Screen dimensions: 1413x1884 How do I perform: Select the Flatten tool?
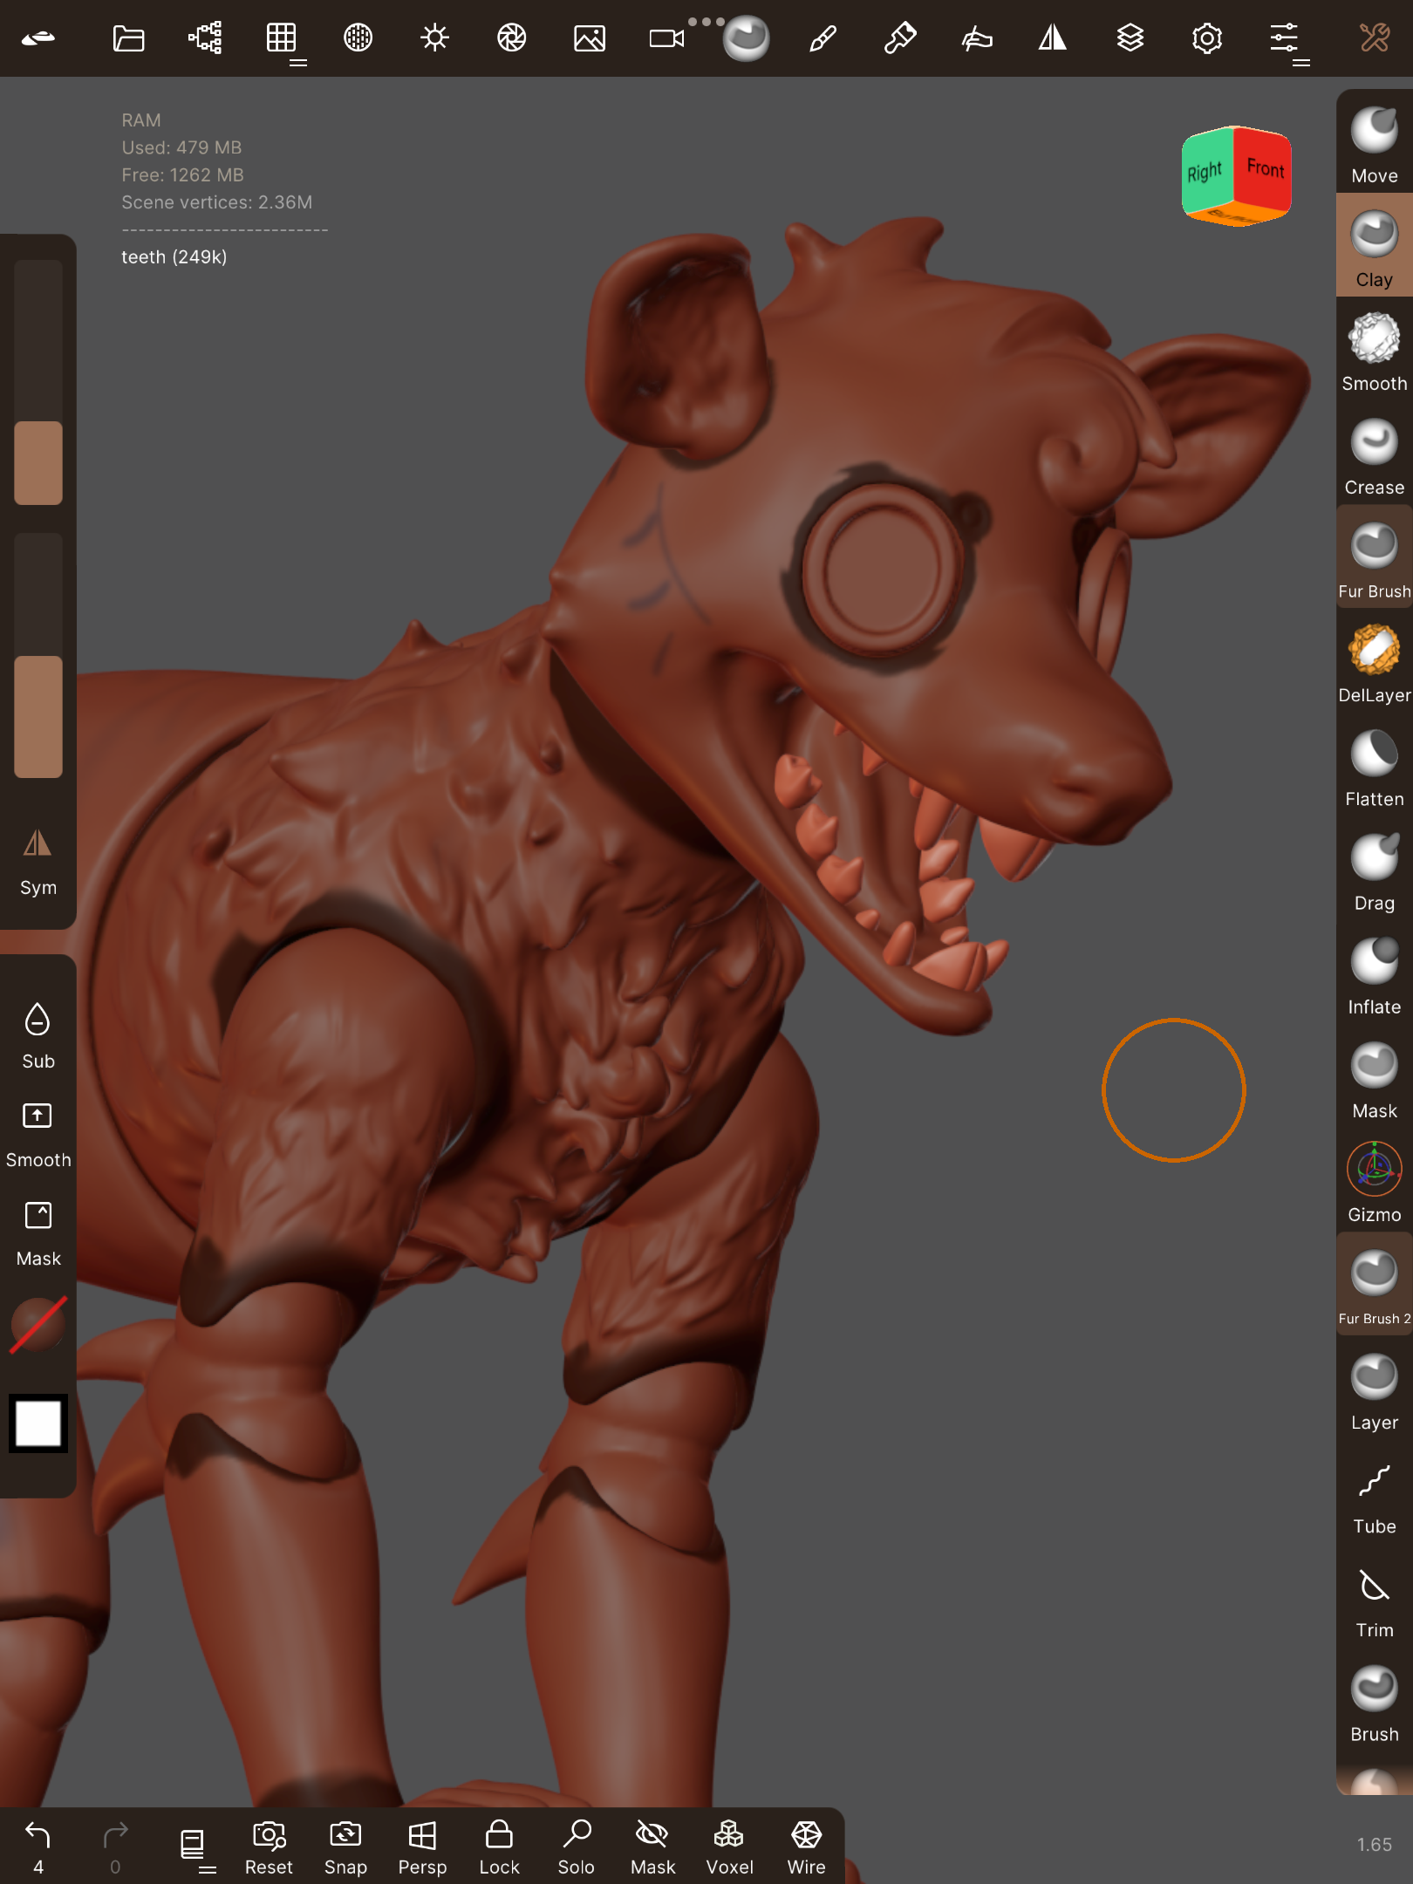tap(1375, 768)
